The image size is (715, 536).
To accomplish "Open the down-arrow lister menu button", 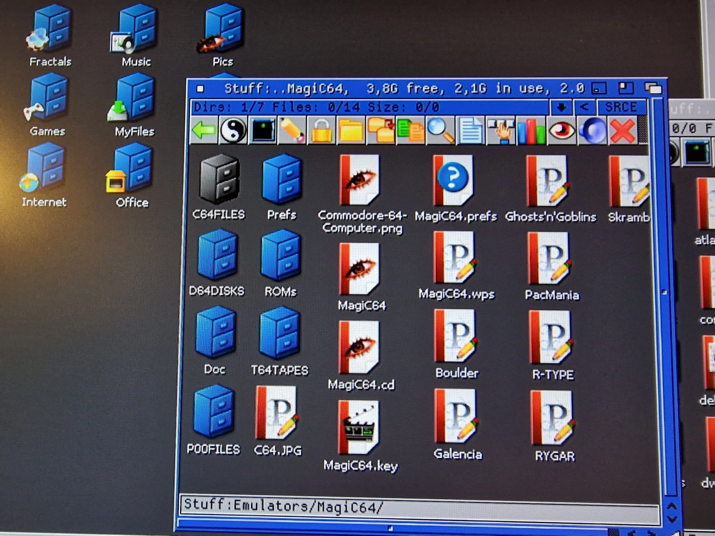I will coord(561,107).
